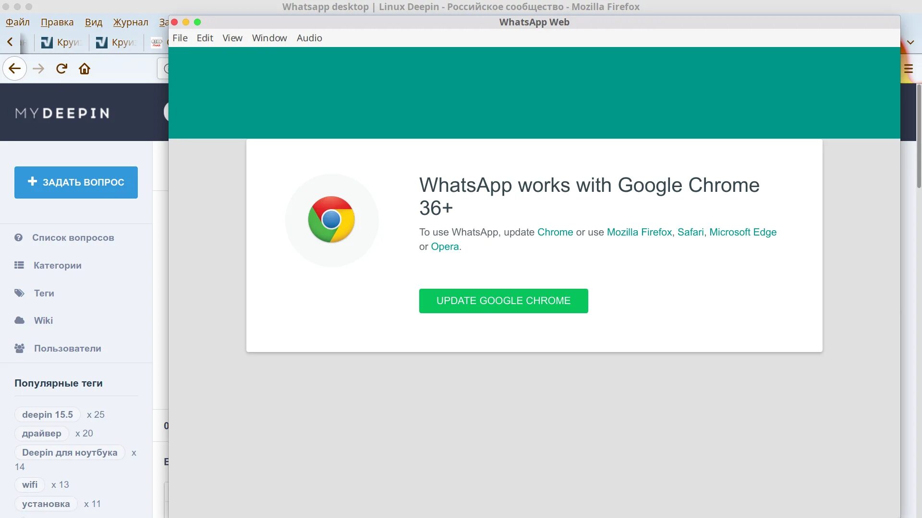This screenshot has height=518, width=922.
Task: Click the Популярные теги heading
Action: click(59, 383)
